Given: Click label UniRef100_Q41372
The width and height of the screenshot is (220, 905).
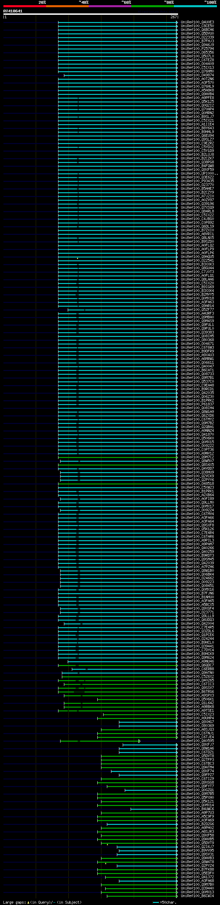Looking at the screenshot, I should click(197, 877).
